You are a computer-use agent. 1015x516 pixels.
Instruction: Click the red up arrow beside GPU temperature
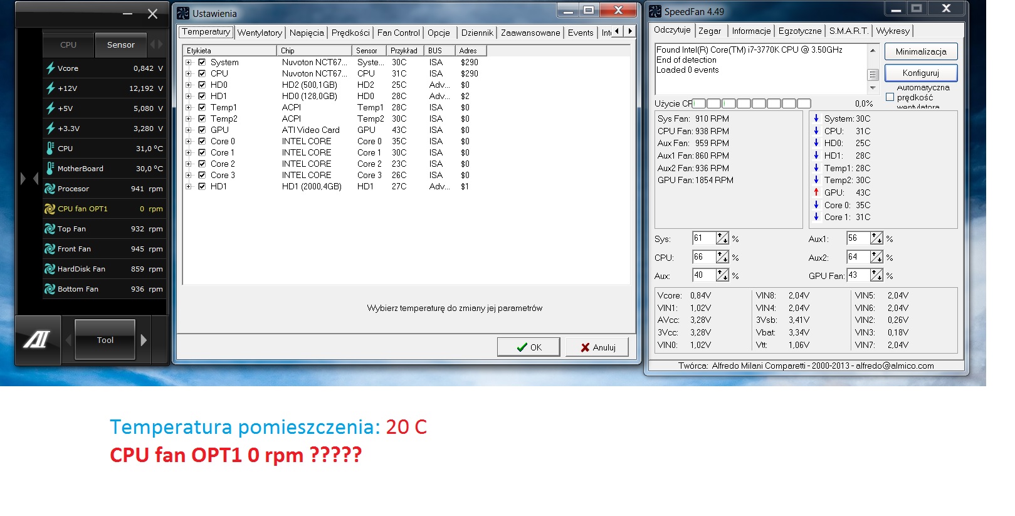coord(816,192)
